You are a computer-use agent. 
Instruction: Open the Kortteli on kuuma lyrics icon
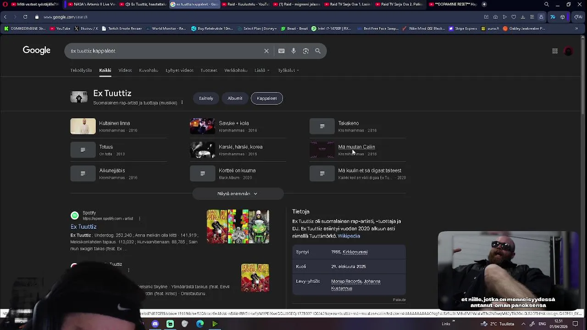pos(202,173)
